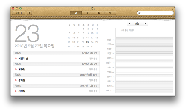
Task: Click red dot beside 광복절
Action: 16,80
